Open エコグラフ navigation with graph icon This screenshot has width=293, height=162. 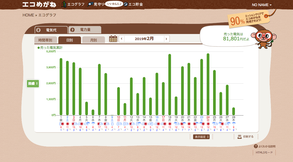(x=73, y=4)
